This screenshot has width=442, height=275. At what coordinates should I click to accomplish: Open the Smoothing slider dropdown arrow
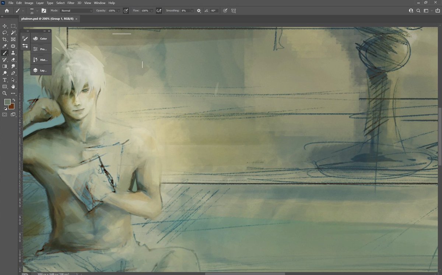[192, 11]
